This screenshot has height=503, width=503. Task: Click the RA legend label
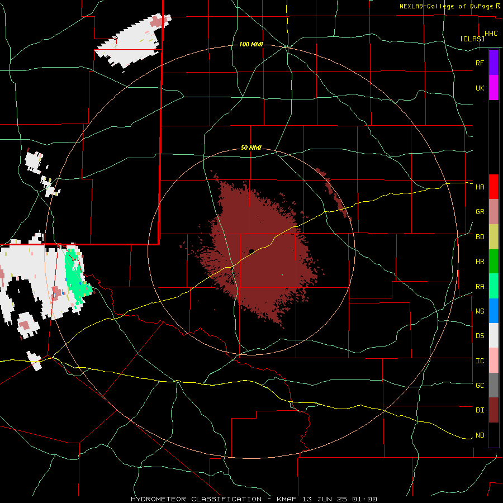pos(480,287)
